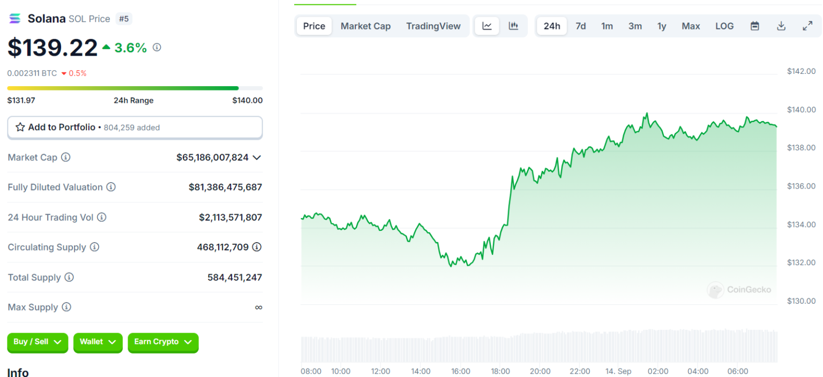
Task: Click info icon beside Market Cap
Action: [x=65, y=157]
